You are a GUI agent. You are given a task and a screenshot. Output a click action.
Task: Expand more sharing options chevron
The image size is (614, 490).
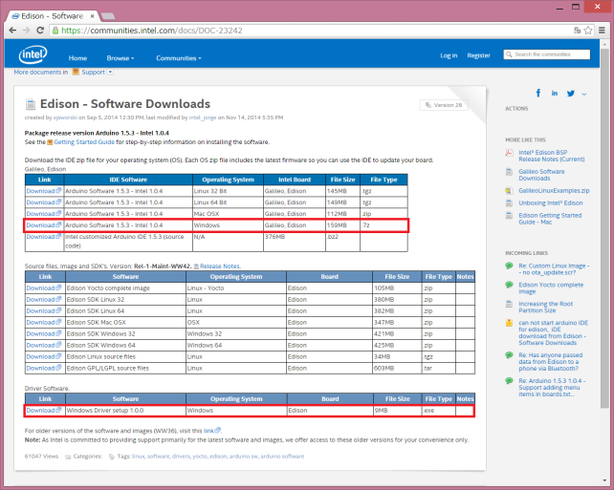(x=583, y=94)
